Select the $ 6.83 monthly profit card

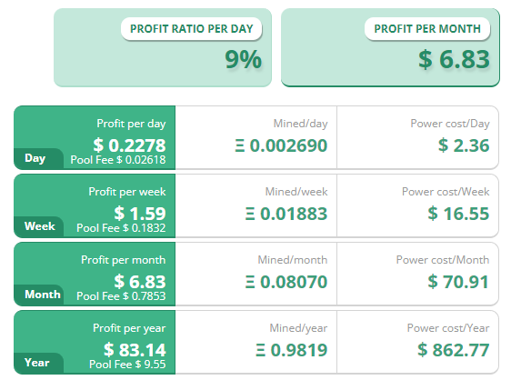(390, 47)
